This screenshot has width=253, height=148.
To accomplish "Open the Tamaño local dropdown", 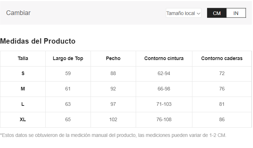I will click(183, 13).
